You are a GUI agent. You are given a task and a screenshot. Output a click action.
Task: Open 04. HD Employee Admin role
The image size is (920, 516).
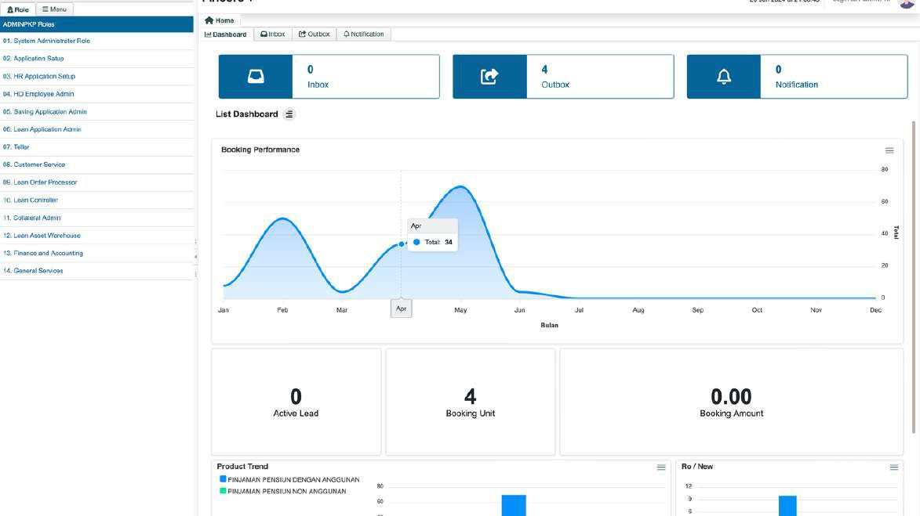coord(96,94)
